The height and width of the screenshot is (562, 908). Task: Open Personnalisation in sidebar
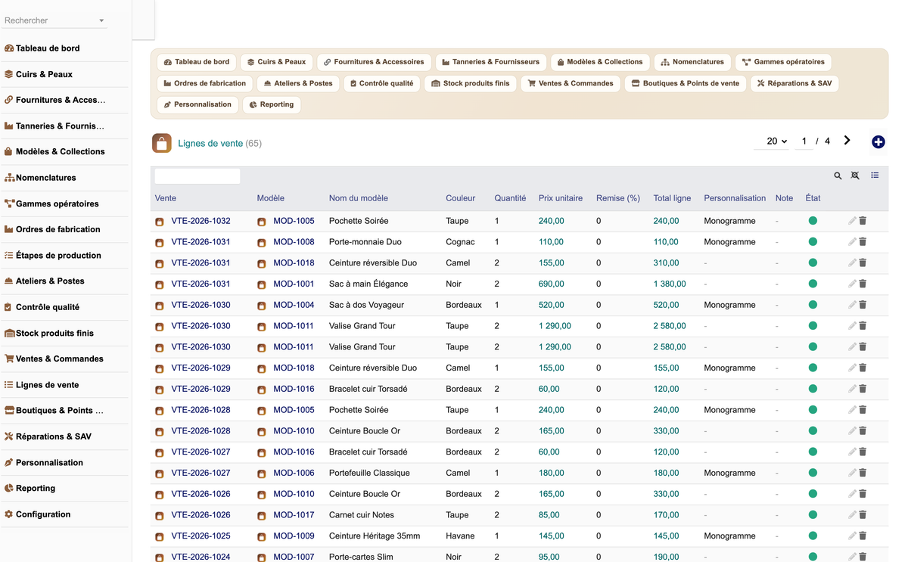pos(49,463)
